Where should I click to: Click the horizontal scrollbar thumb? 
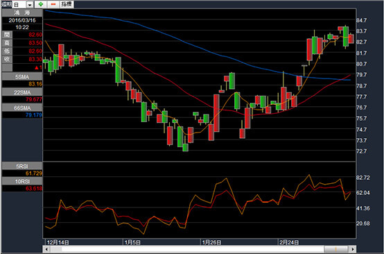[x=336, y=249]
